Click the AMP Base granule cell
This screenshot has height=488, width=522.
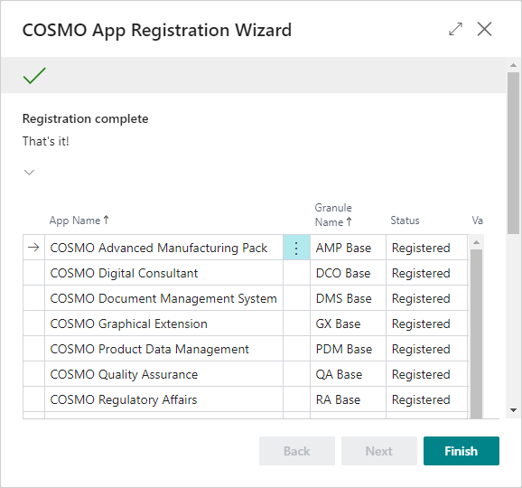coord(348,248)
